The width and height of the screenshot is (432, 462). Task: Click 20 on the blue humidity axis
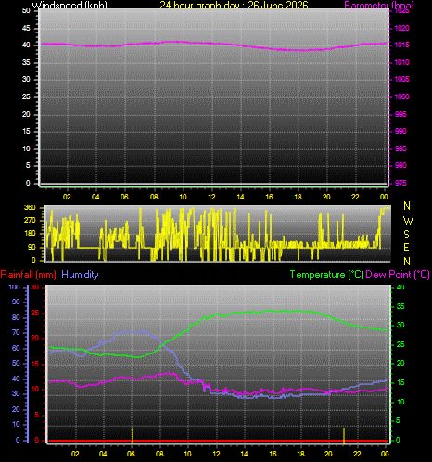tap(16, 409)
